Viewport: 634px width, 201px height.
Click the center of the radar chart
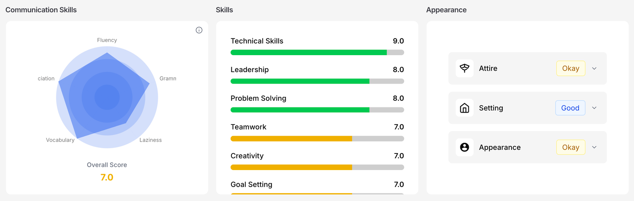tap(107, 97)
